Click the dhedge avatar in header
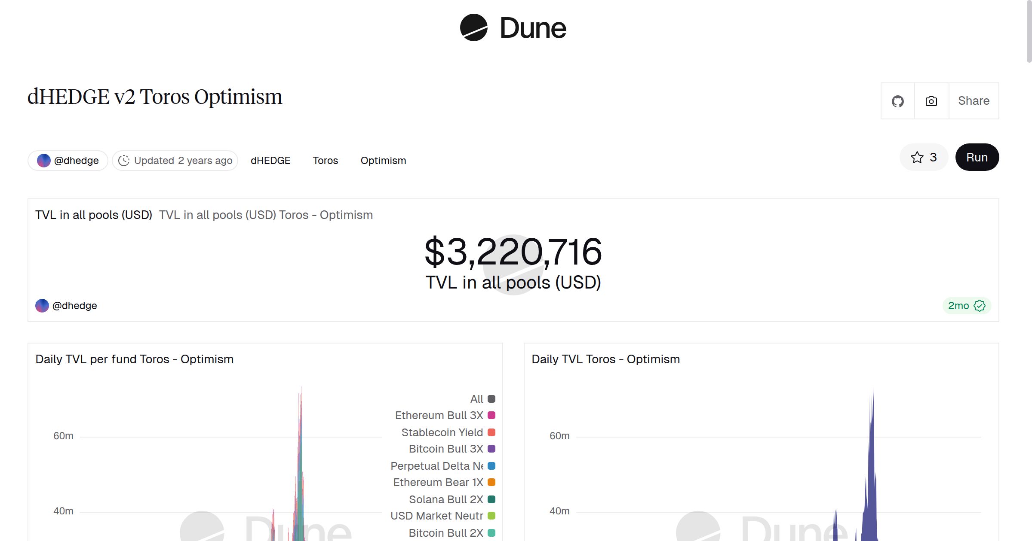Viewport: 1032px width, 541px height. click(44, 161)
